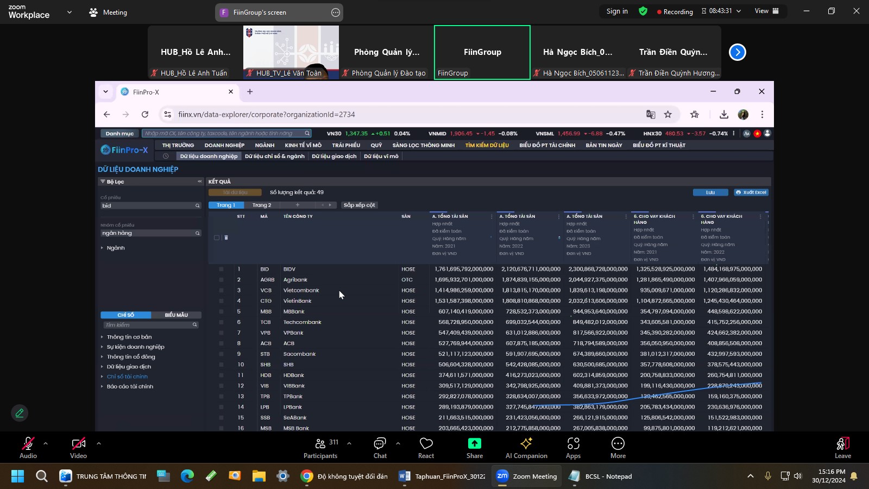The height and width of the screenshot is (489, 869).
Task: Click the Sắp xếp cột button
Action: pyautogui.click(x=360, y=205)
